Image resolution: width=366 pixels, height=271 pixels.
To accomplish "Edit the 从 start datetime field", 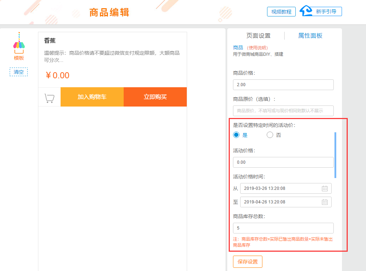I will coord(286,188).
